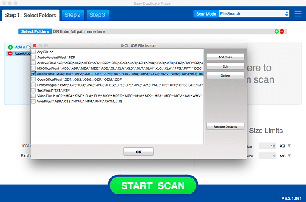The height and width of the screenshot is (202, 306).
Task: Open the KB size unit dropdown arrow
Action: tap(289, 146)
